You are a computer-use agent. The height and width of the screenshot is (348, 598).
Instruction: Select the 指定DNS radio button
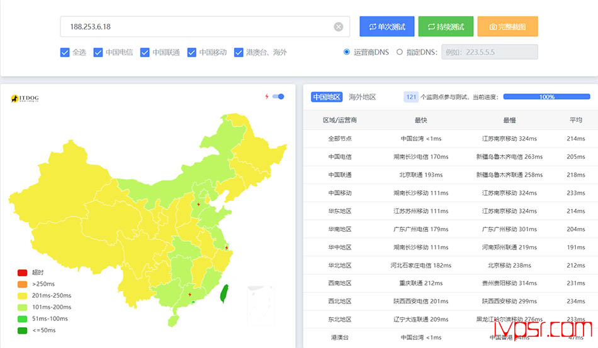[399, 52]
